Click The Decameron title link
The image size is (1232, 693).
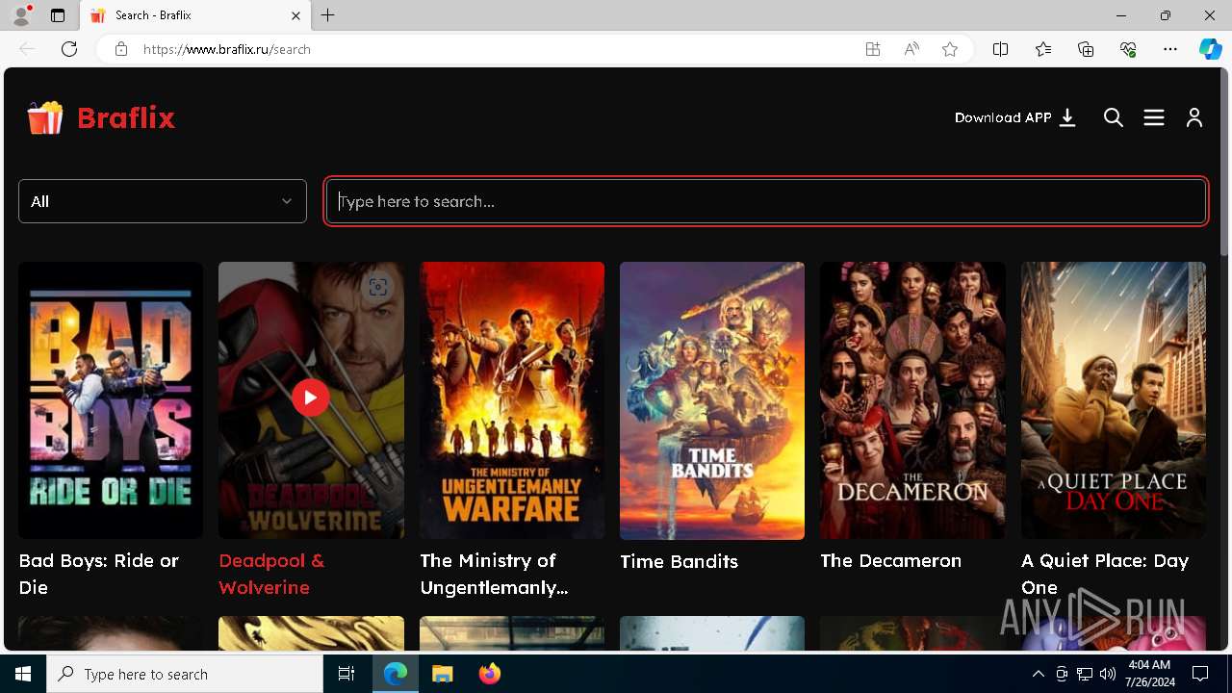tap(890, 560)
